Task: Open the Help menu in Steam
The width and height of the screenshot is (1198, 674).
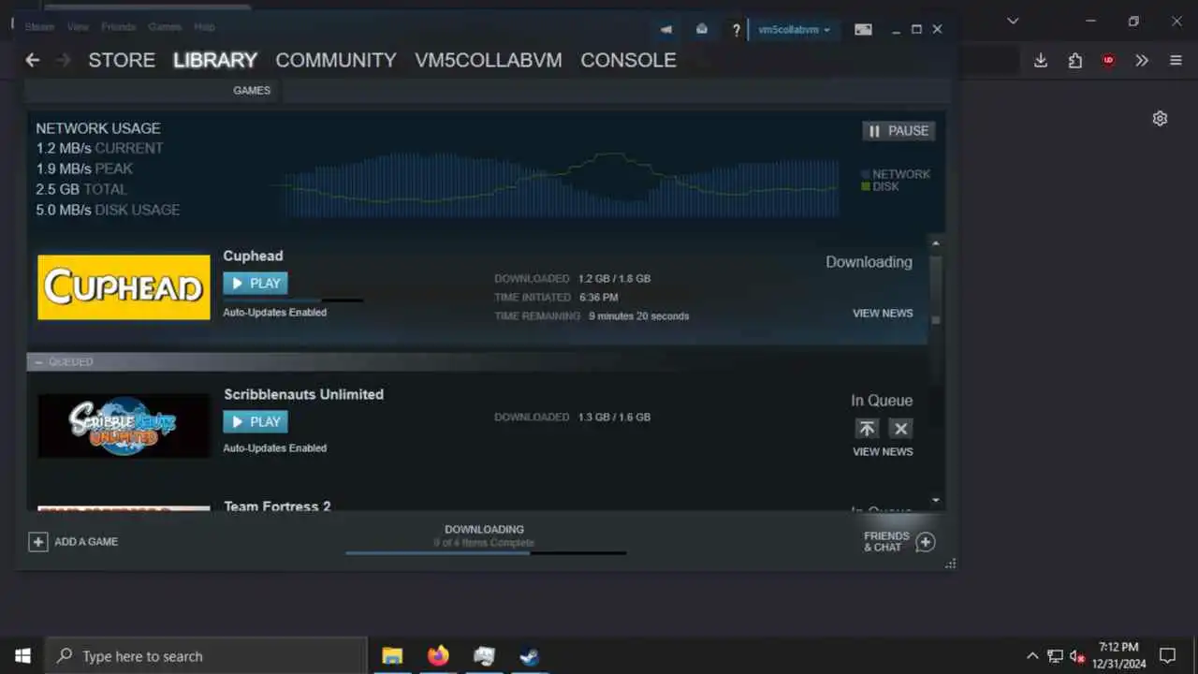Action: (204, 27)
